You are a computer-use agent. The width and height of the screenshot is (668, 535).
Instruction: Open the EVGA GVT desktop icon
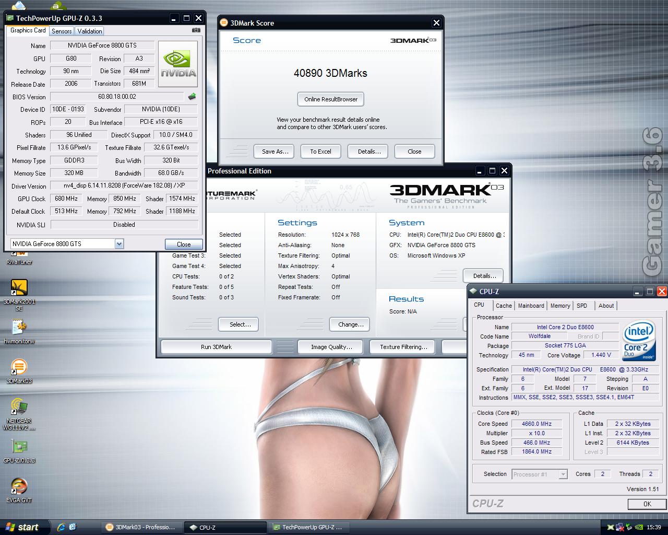point(19,491)
